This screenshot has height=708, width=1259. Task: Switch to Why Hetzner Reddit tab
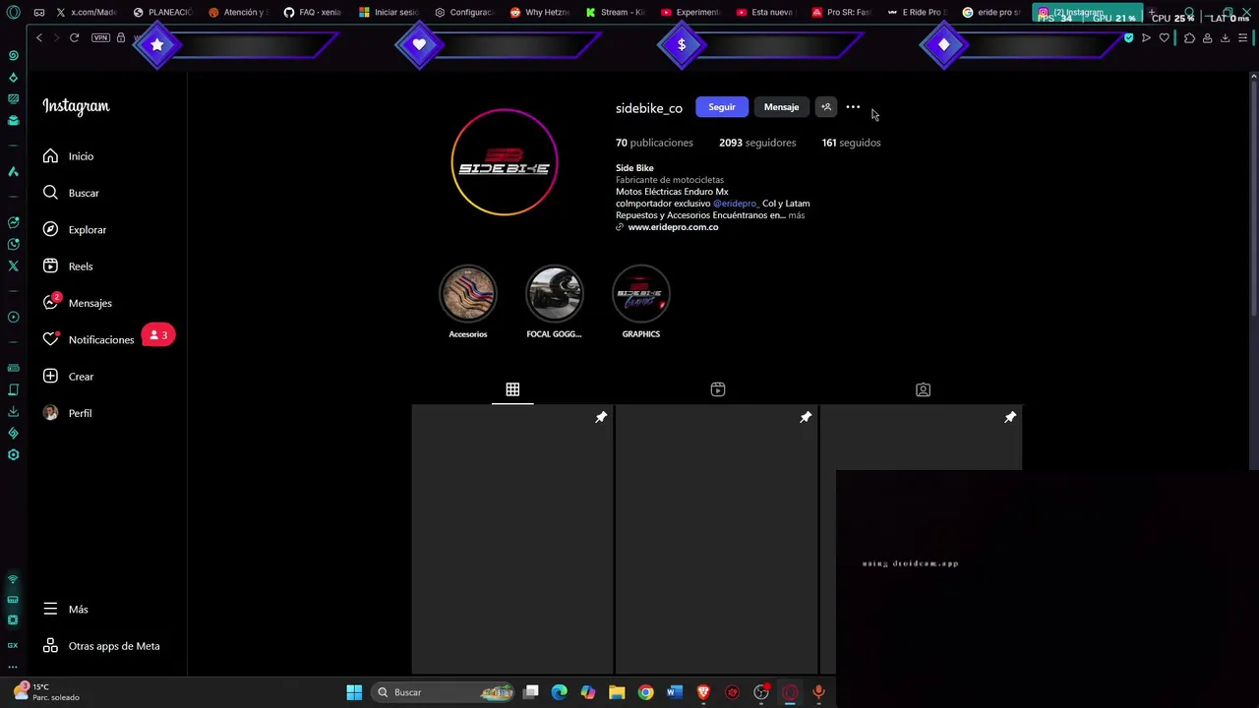click(x=540, y=13)
